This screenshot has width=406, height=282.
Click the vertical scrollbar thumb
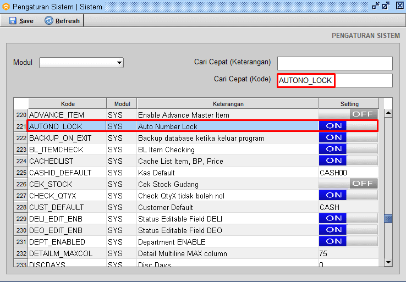(x=388, y=219)
